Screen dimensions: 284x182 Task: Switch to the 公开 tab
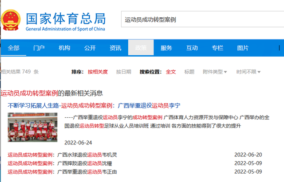(90, 48)
